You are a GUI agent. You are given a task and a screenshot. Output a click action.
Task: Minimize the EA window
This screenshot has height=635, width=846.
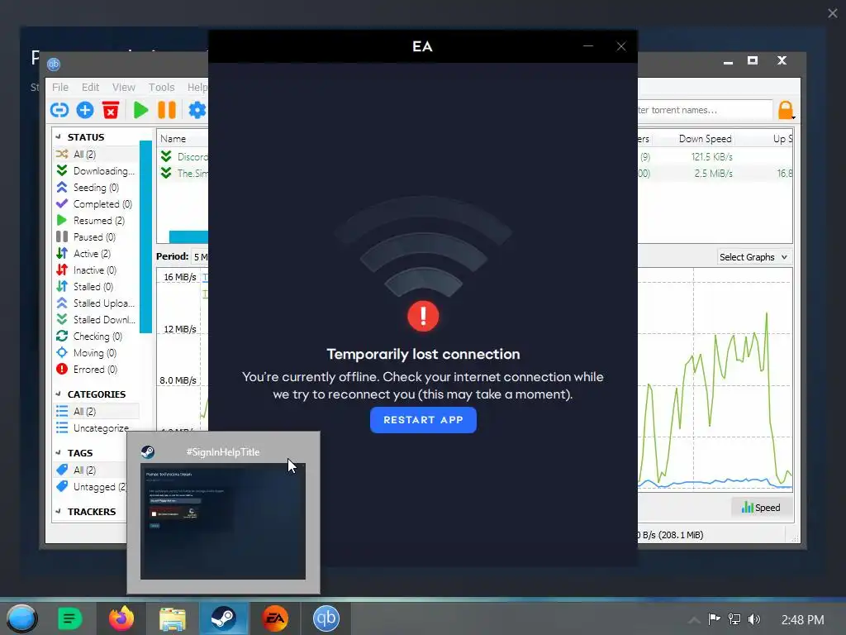[x=588, y=46]
